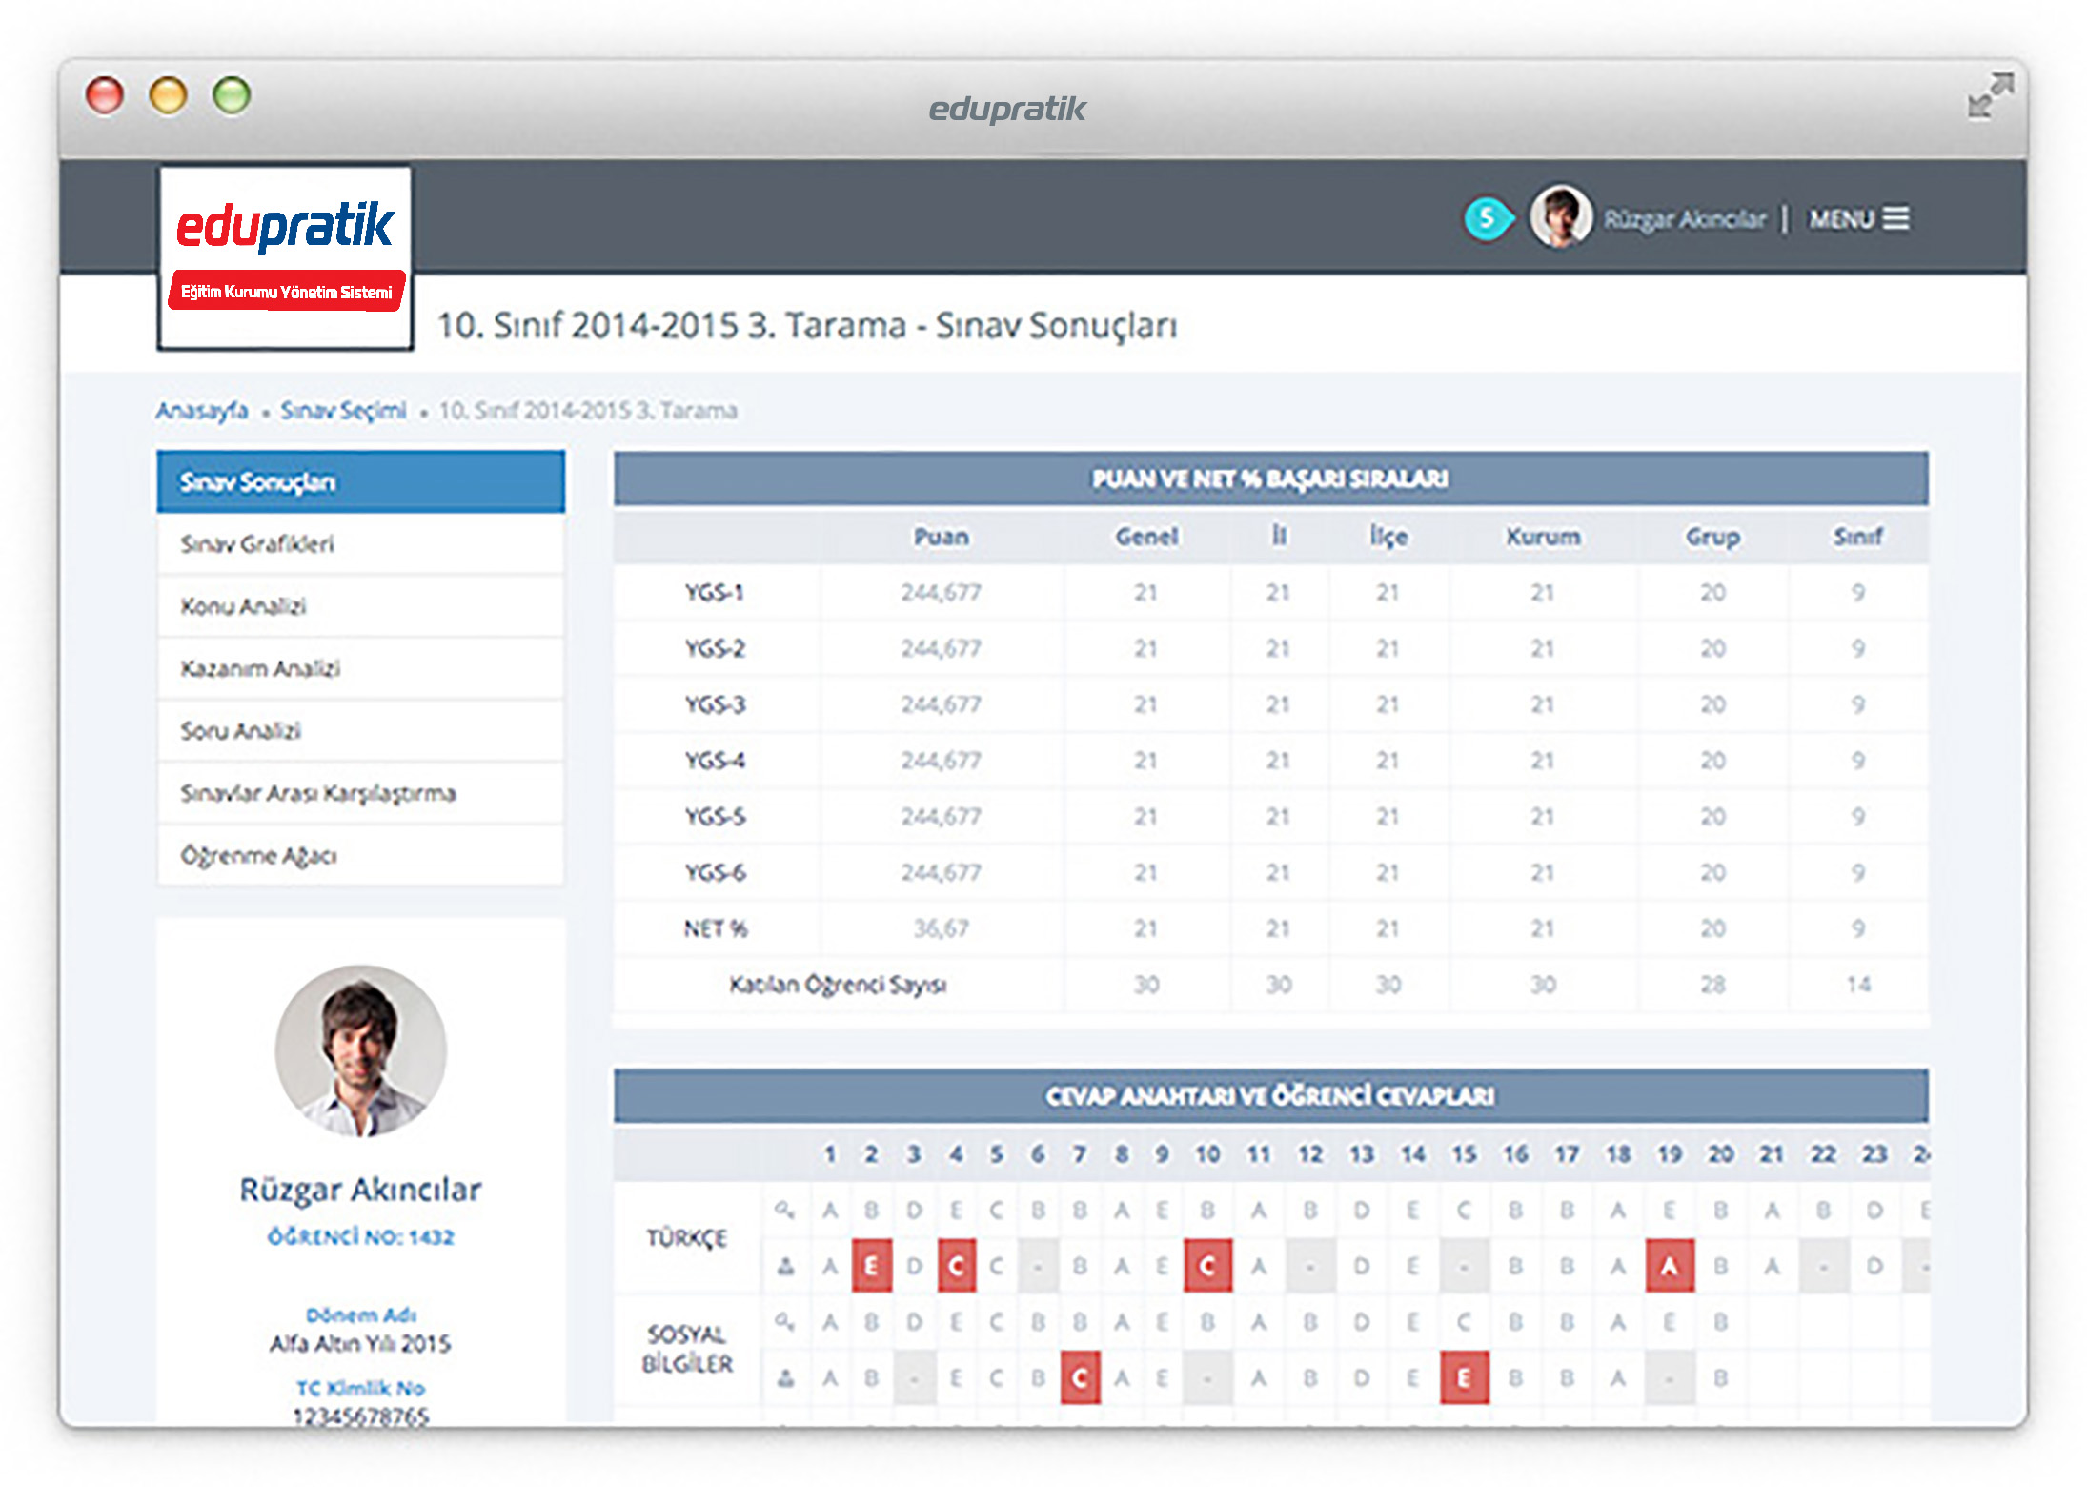This screenshot has width=2087, height=1487.
Task: Click Sosyal Bilgiler wrong answer E on question 15
Action: tap(1465, 1377)
